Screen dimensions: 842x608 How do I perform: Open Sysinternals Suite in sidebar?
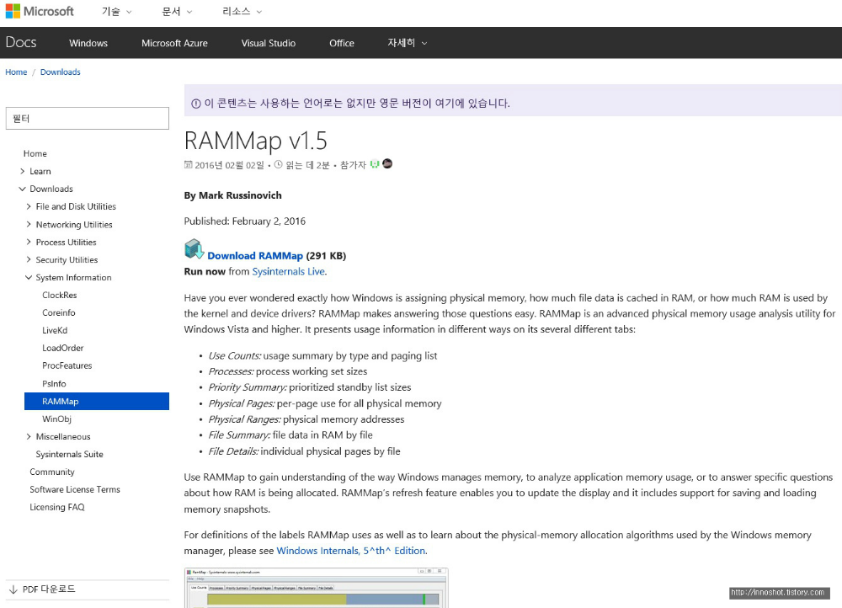[x=69, y=455]
